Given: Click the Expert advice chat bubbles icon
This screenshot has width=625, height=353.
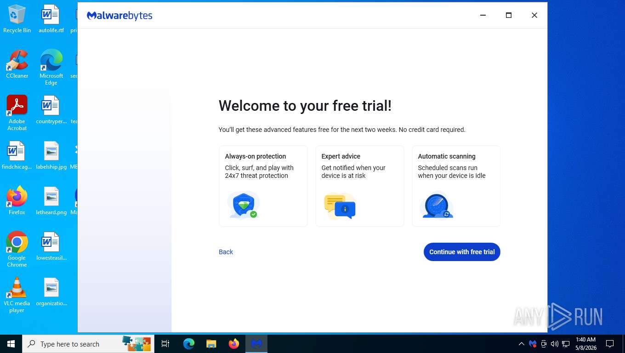Looking at the screenshot, I should coord(340,206).
